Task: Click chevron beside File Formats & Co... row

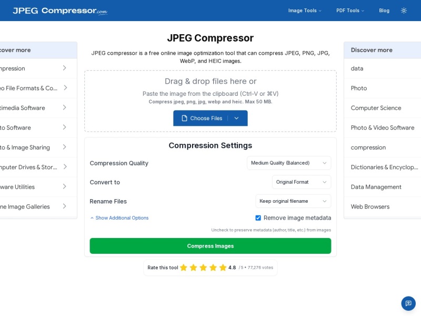Action: tap(65, 87)
